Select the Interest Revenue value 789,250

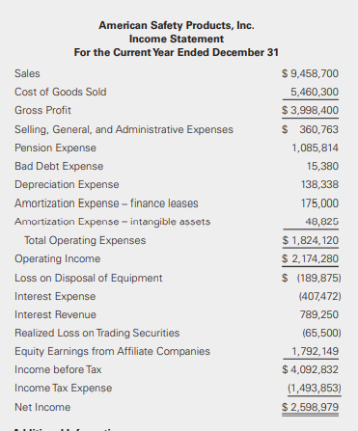[319, 314]
